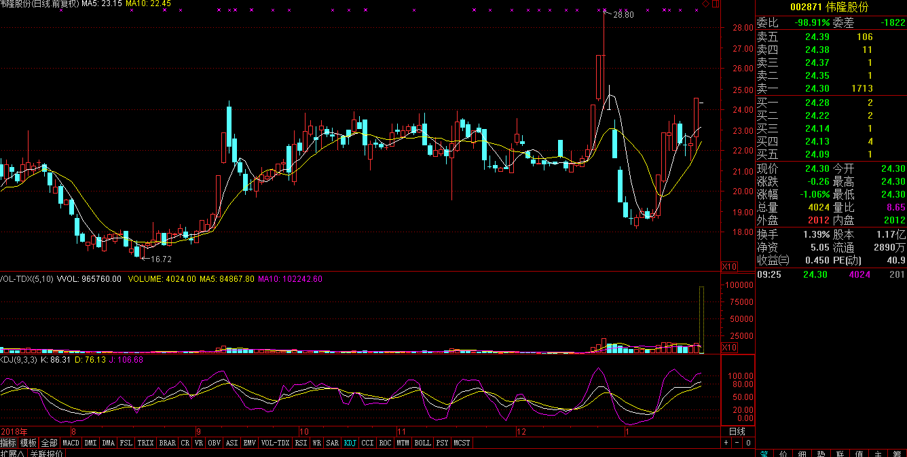The width and height of the screenshot is (907, 457).
Task: Switch indicator to ROC
Action: pos(385,443)
